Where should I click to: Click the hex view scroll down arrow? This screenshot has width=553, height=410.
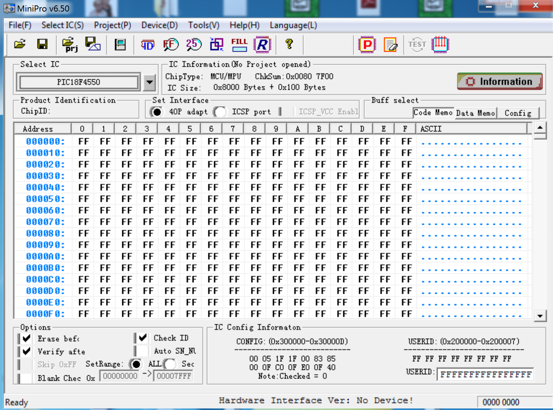(x=540, y=316)
